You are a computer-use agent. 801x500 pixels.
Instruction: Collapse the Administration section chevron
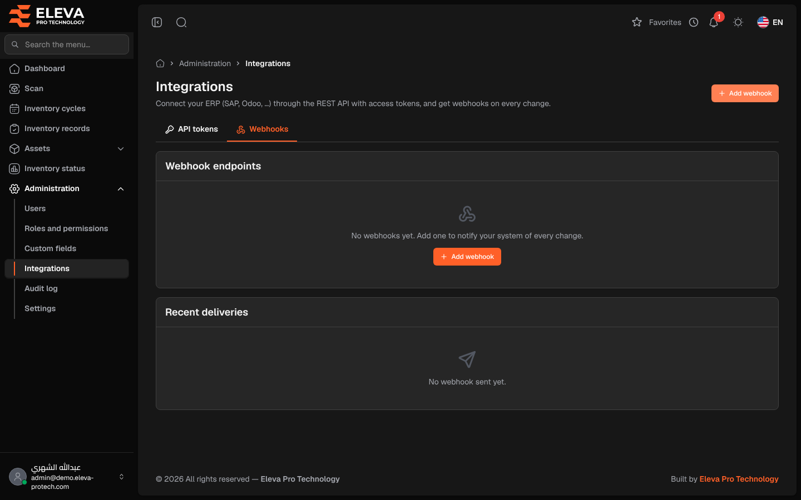point(121,188)
